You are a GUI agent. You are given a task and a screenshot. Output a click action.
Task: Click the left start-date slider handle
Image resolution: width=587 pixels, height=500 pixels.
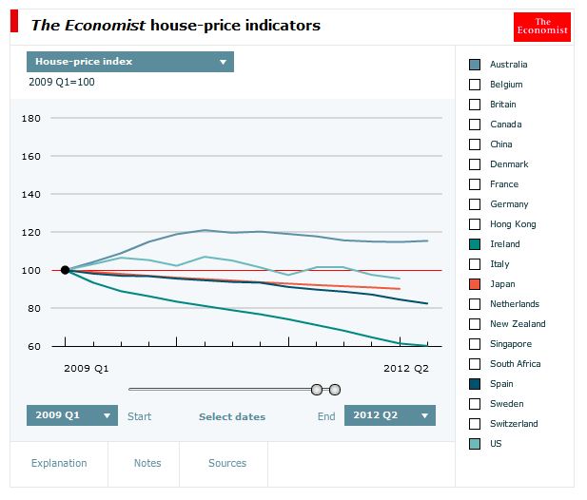click(317, 390)
